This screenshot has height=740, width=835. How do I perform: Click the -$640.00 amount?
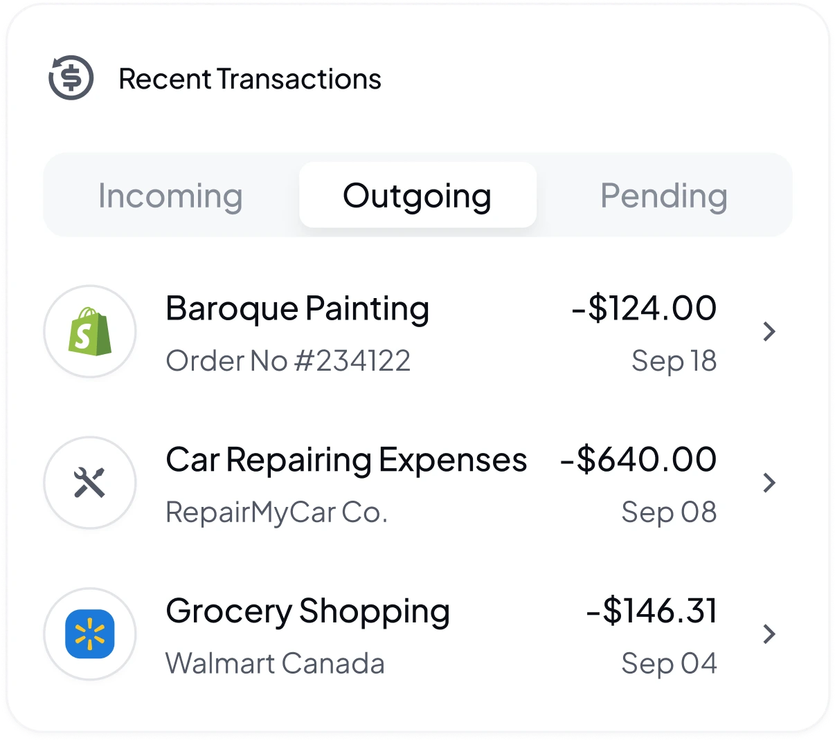point(638,460)
